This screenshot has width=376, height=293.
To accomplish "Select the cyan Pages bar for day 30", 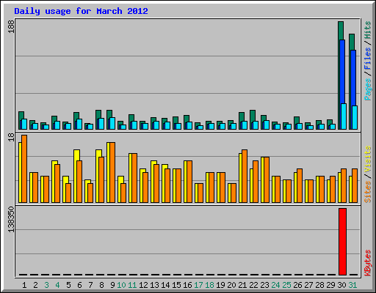I will tap(344, 116).
